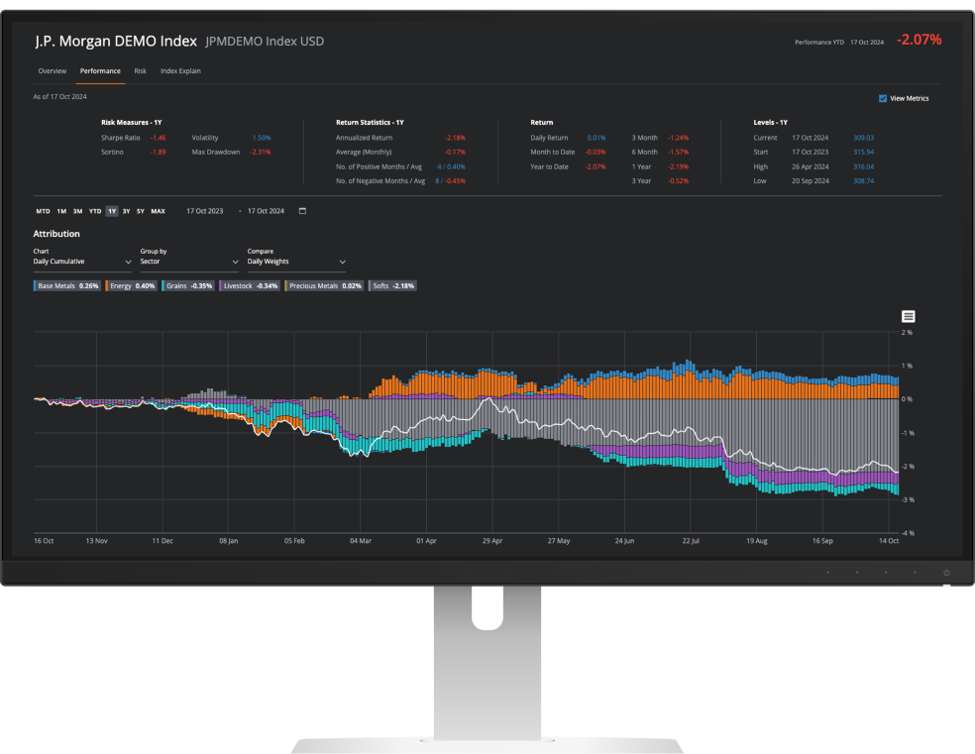Toggle the View Metrics checkbox
Image resolution: width=975 pixels, height=754 pixels.
(882, 98)
